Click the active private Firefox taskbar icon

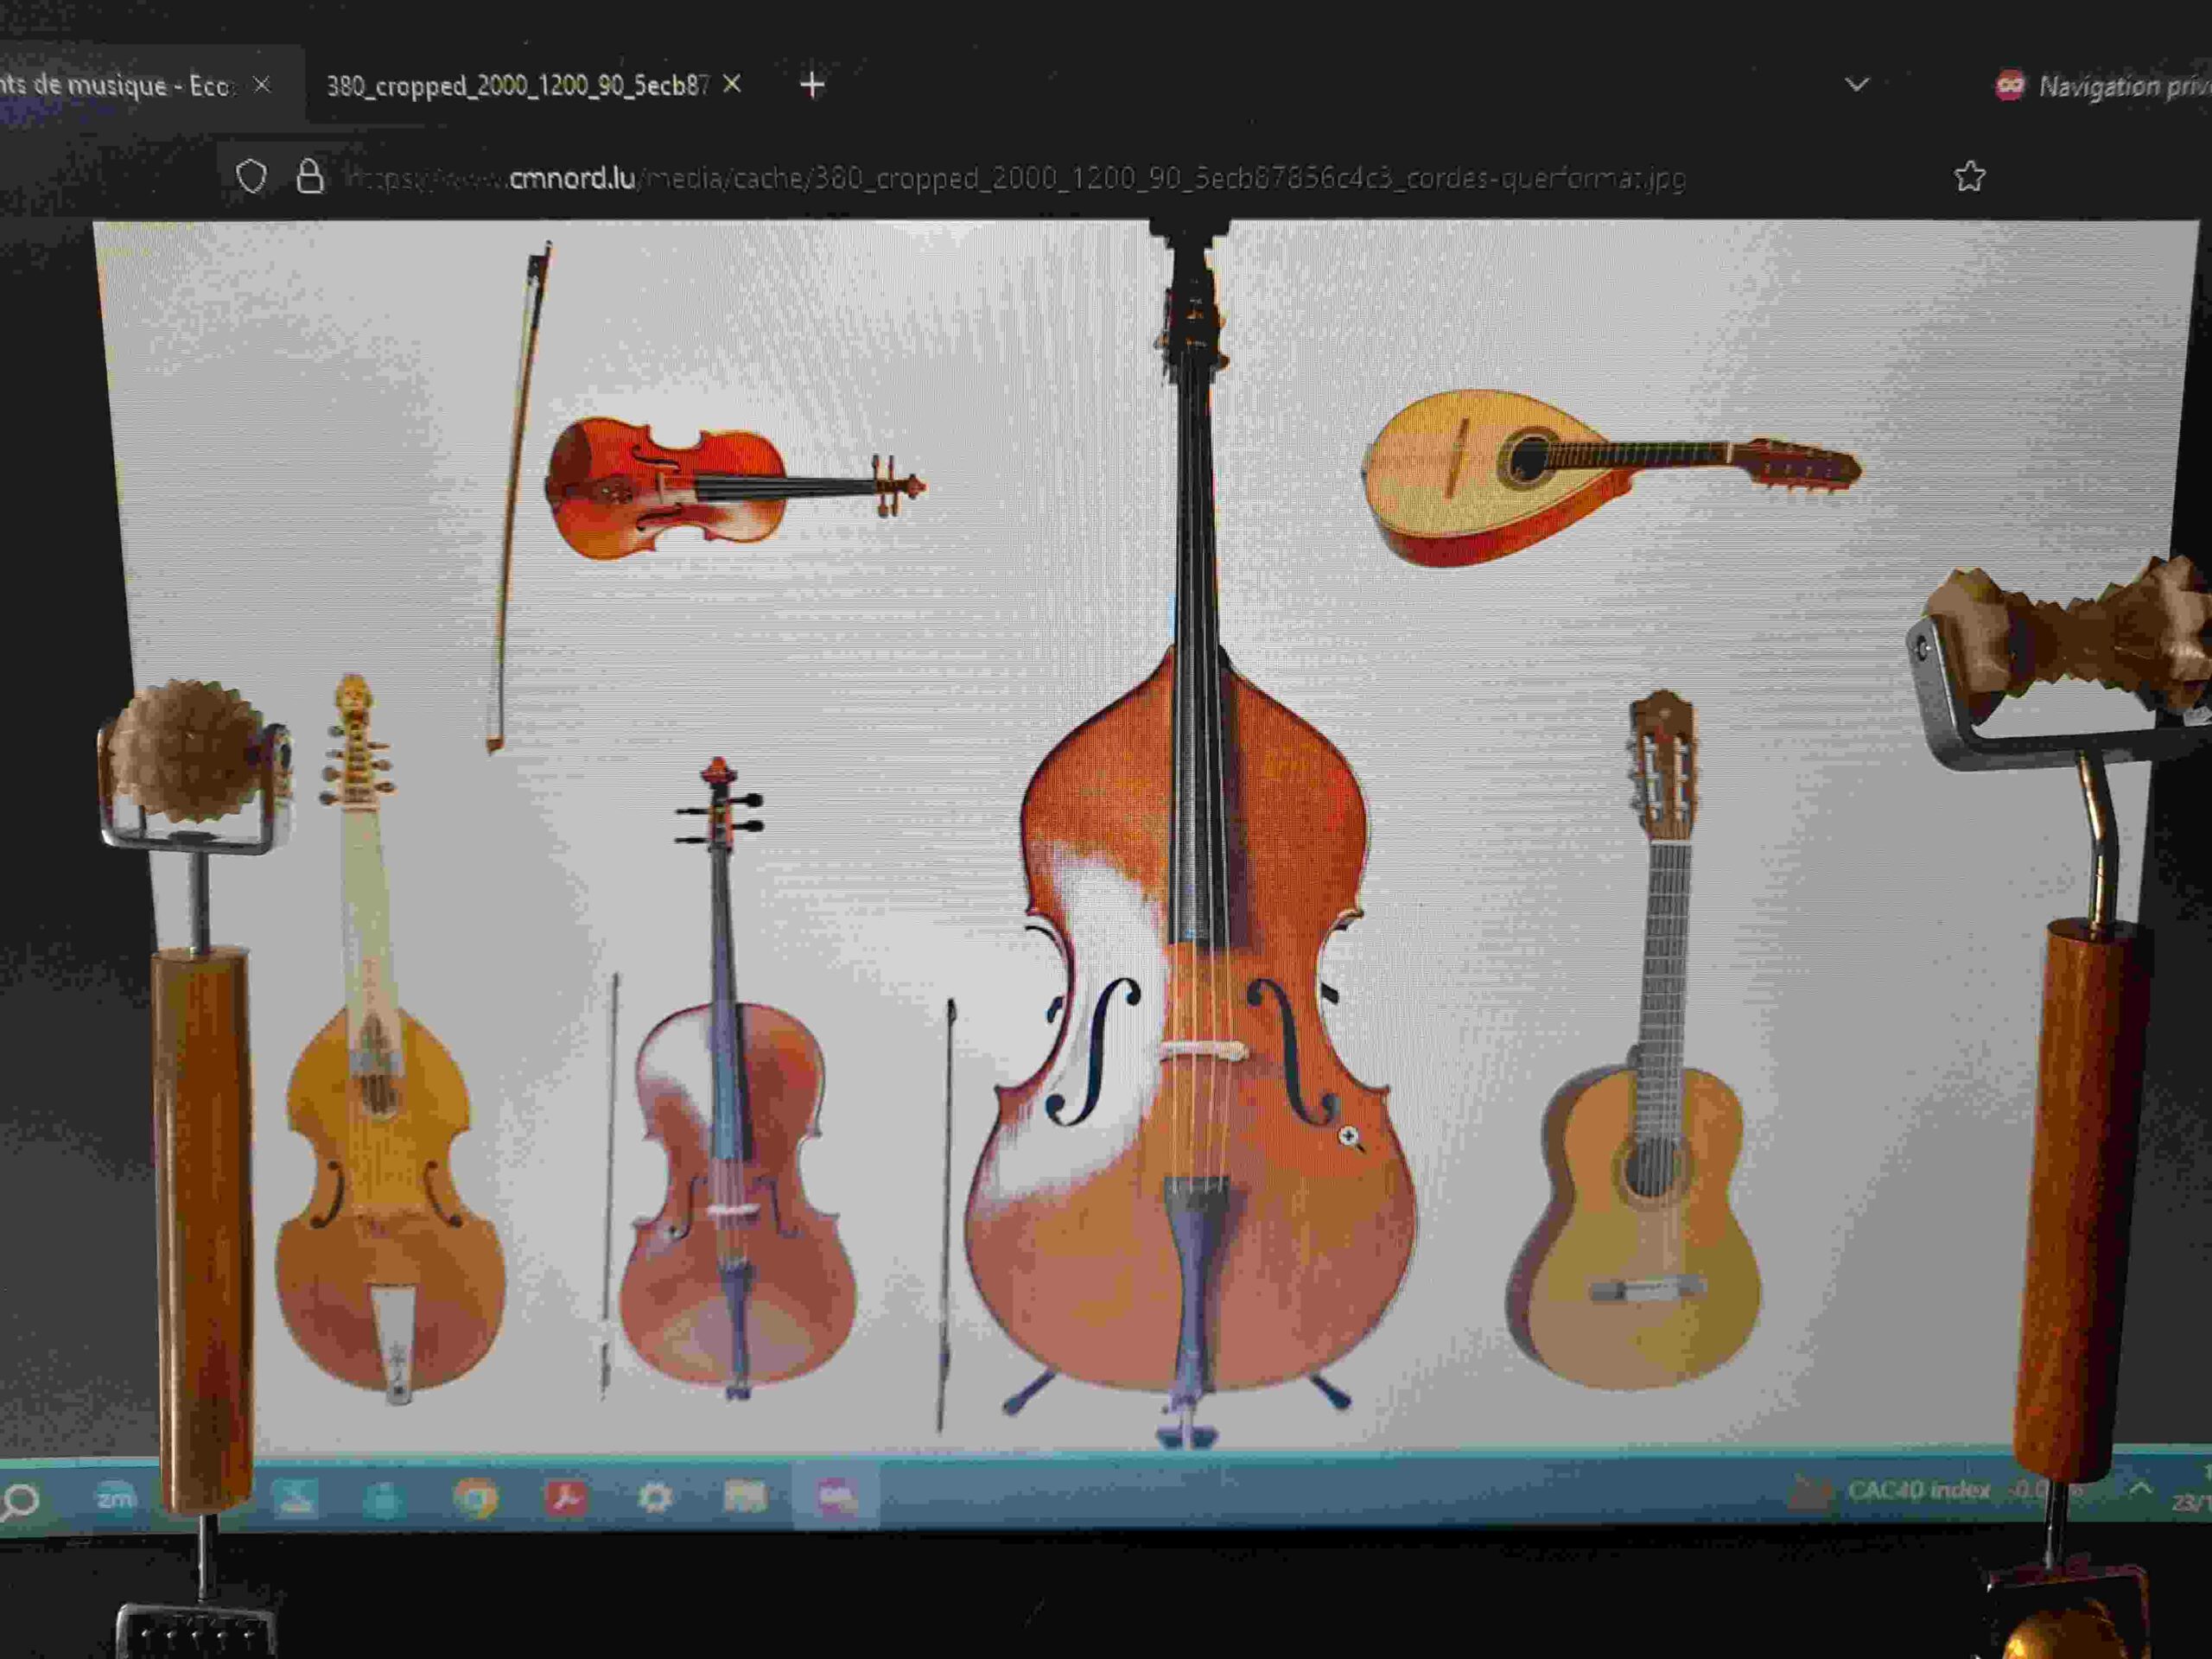pos(836,1496)
